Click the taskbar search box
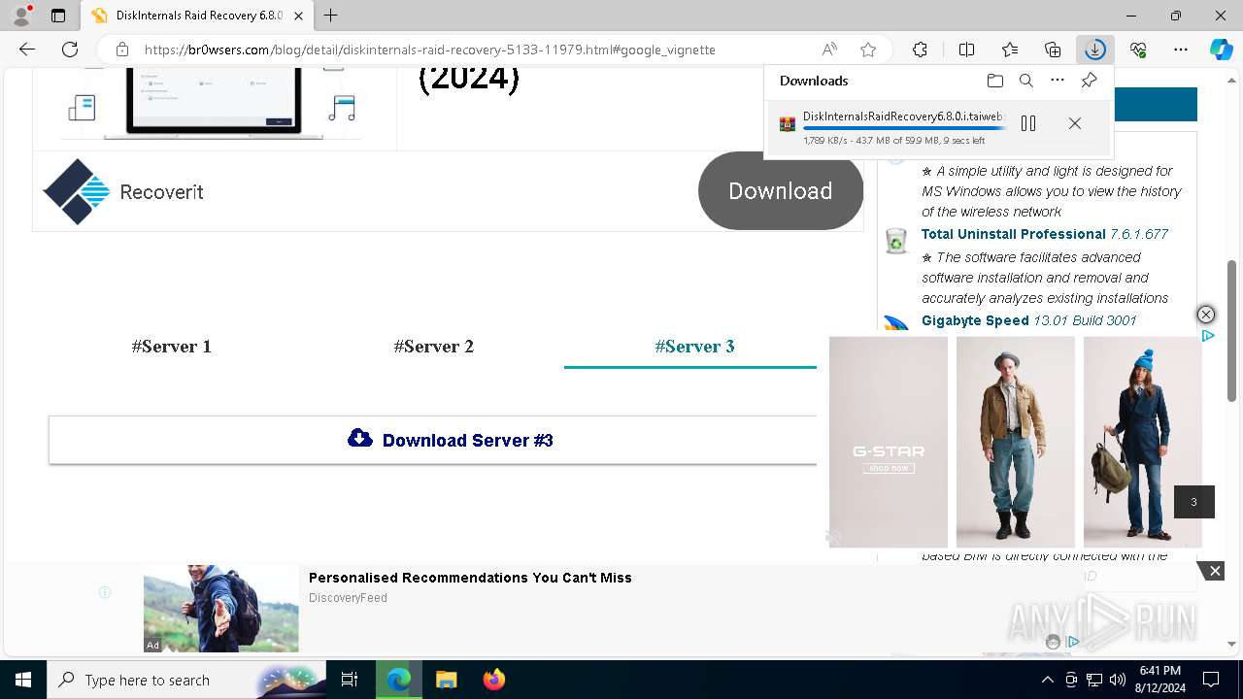The width and height of the screenshot is (1243, 699). click(x=185, y=680)
